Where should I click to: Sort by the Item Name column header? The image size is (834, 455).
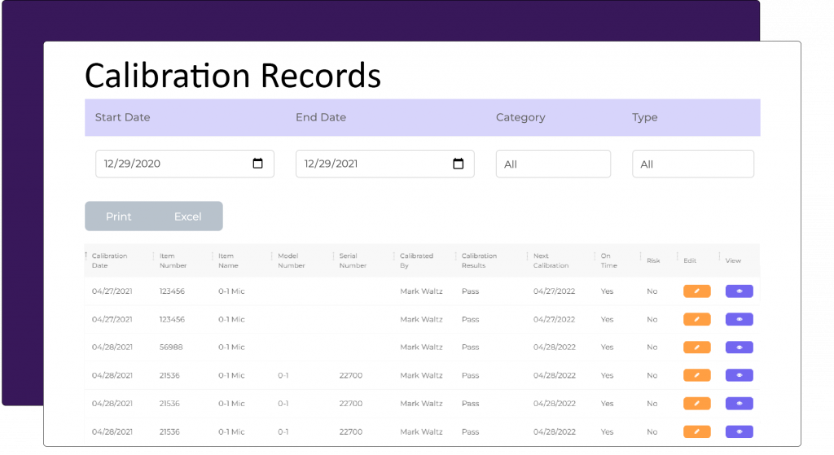click(228, 260)
